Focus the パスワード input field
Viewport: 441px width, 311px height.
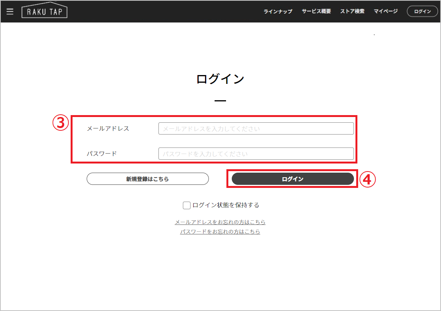tap(256, 154)
